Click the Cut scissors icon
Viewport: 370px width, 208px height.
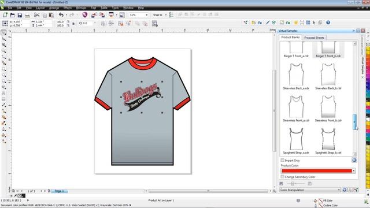click(36, 15)
